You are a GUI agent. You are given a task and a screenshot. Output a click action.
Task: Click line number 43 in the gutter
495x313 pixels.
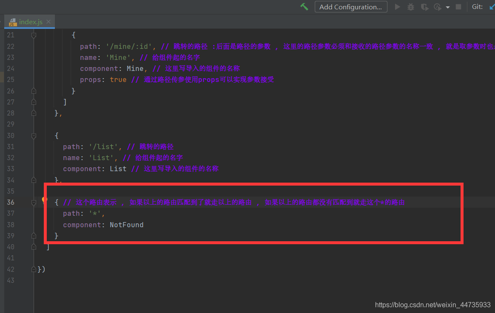11,281
